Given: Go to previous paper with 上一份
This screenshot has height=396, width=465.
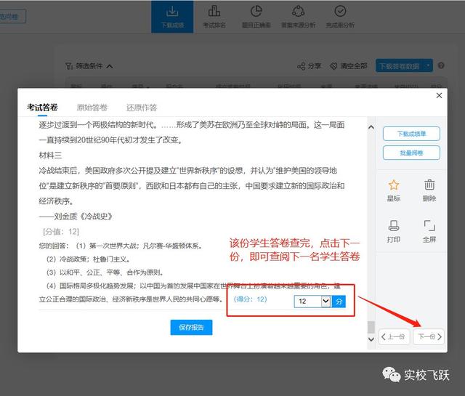Looking at the screenshot, I should (394, 336).
